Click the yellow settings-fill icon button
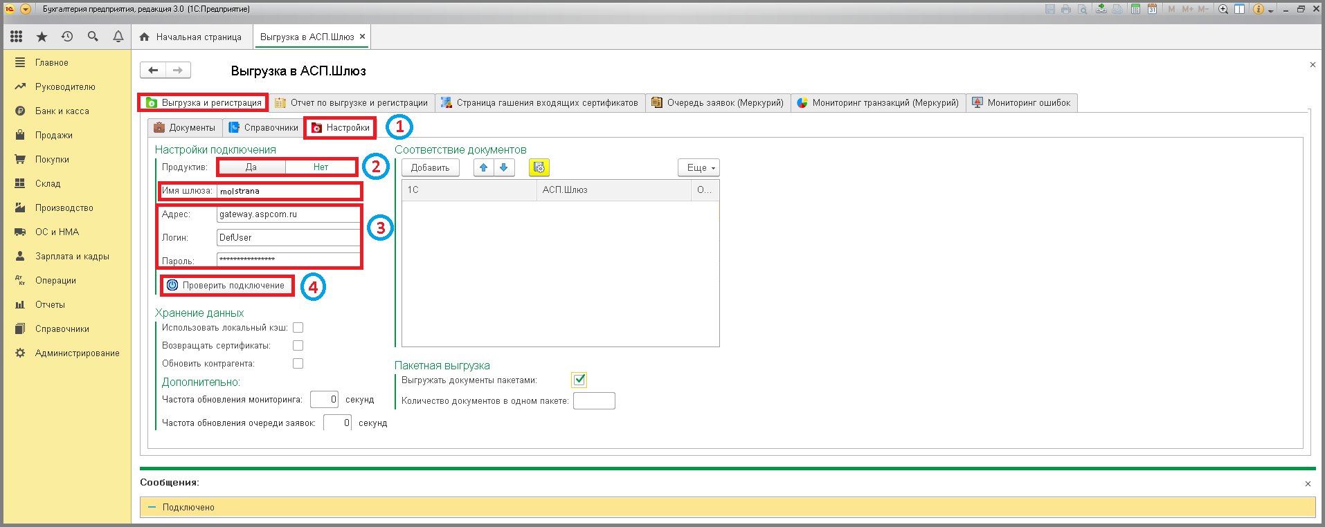The width and height of the screenshot is (1325, 527). click(x=539, y=167)
